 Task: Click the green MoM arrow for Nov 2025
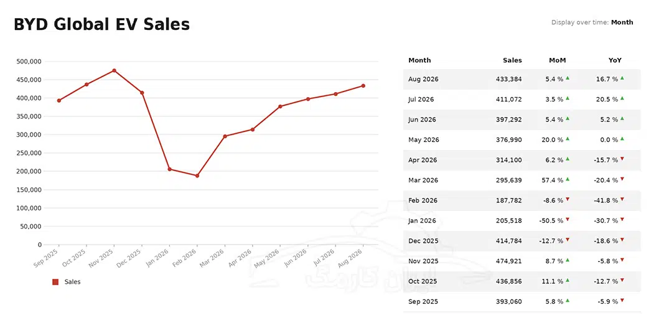click(568, 260)
